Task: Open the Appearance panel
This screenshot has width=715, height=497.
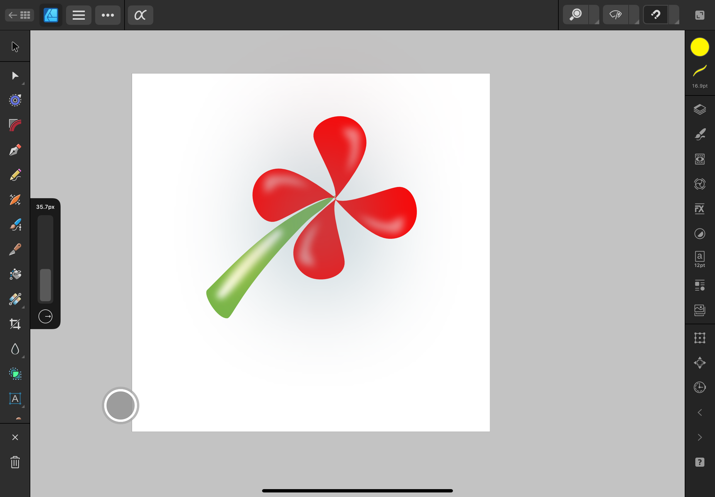Action: click(x=700, y=159)
